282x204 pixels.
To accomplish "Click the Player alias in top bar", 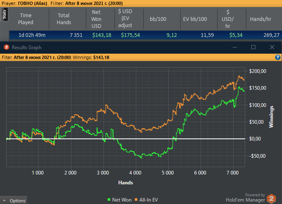I will pos(32,3).
